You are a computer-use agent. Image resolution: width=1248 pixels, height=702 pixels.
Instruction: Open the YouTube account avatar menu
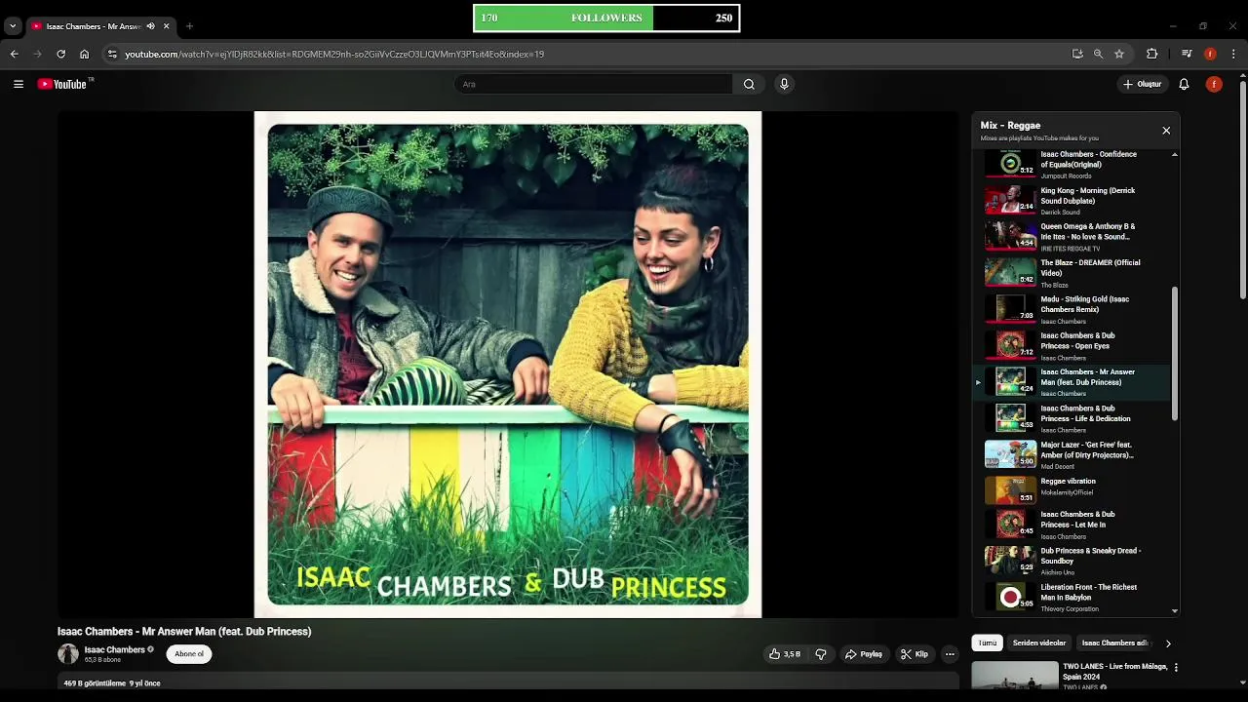tap(1214, 84)
